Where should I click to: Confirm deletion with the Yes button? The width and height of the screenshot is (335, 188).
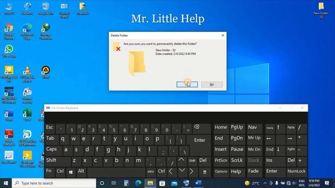click(x=187, y=85)
